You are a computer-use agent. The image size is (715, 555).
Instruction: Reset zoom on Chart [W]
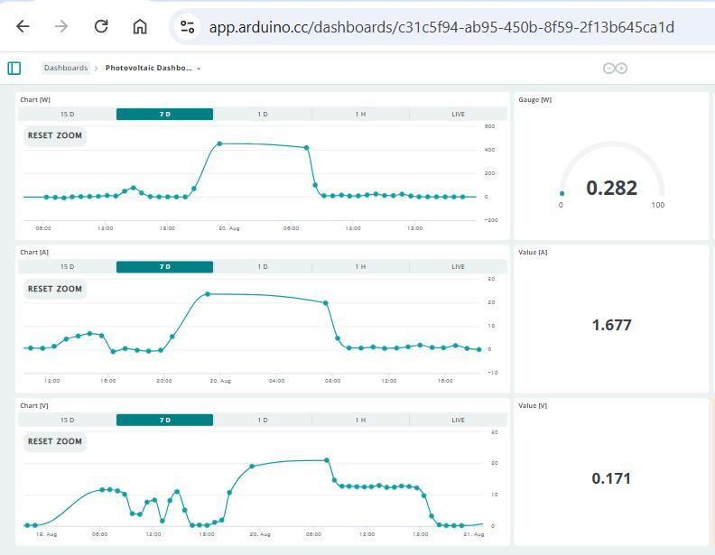pyautogui.click(x=55, y=135)
